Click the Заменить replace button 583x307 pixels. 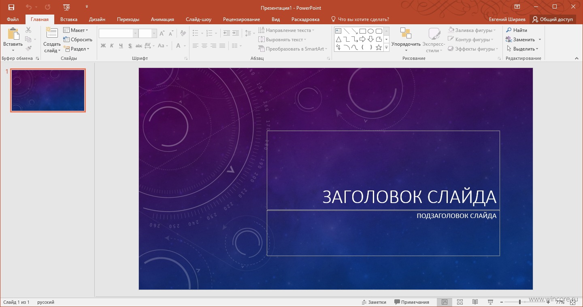click(x=520, y=40)
